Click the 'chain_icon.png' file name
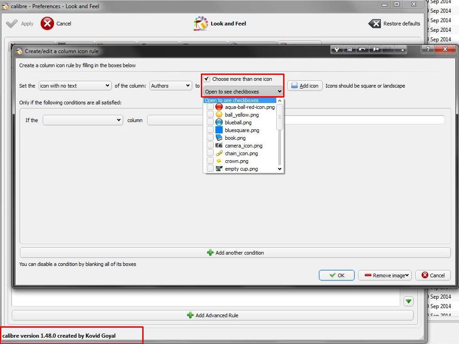Viewport: 459px width, 344px height. point(241,153)
